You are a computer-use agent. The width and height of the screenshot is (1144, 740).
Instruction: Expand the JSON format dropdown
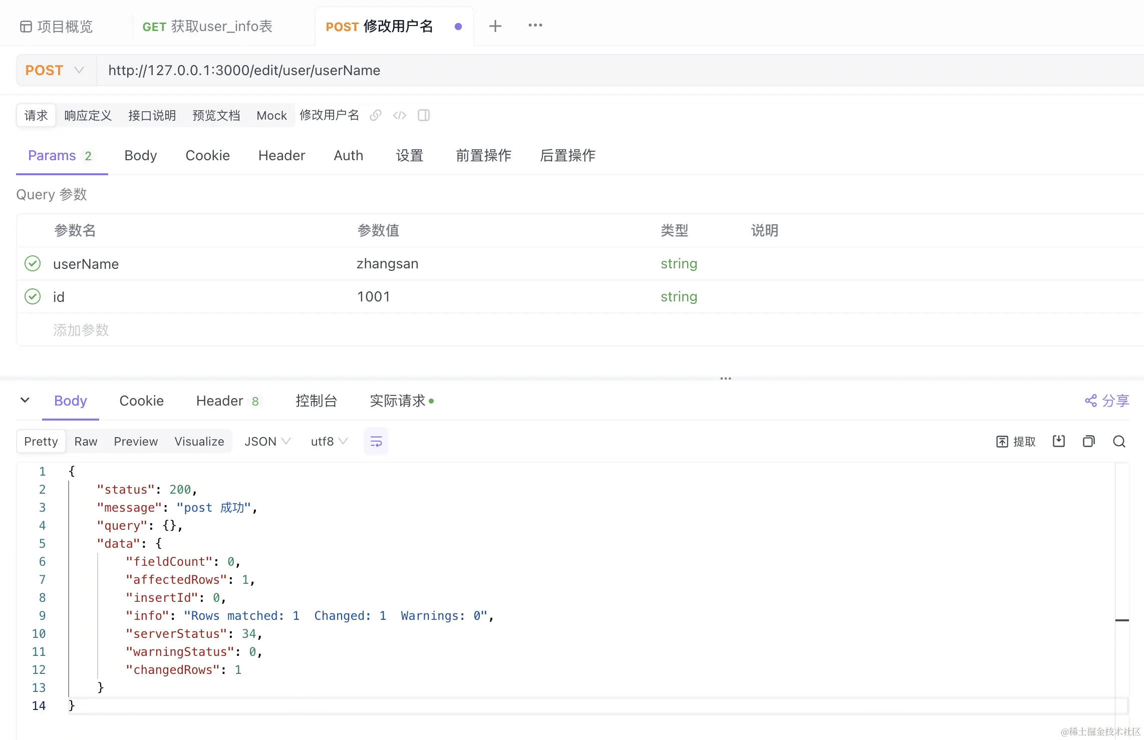pos(267,441)
